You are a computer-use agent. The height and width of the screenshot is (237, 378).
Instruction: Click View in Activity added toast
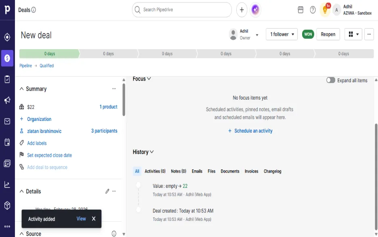tap(81, 219)
